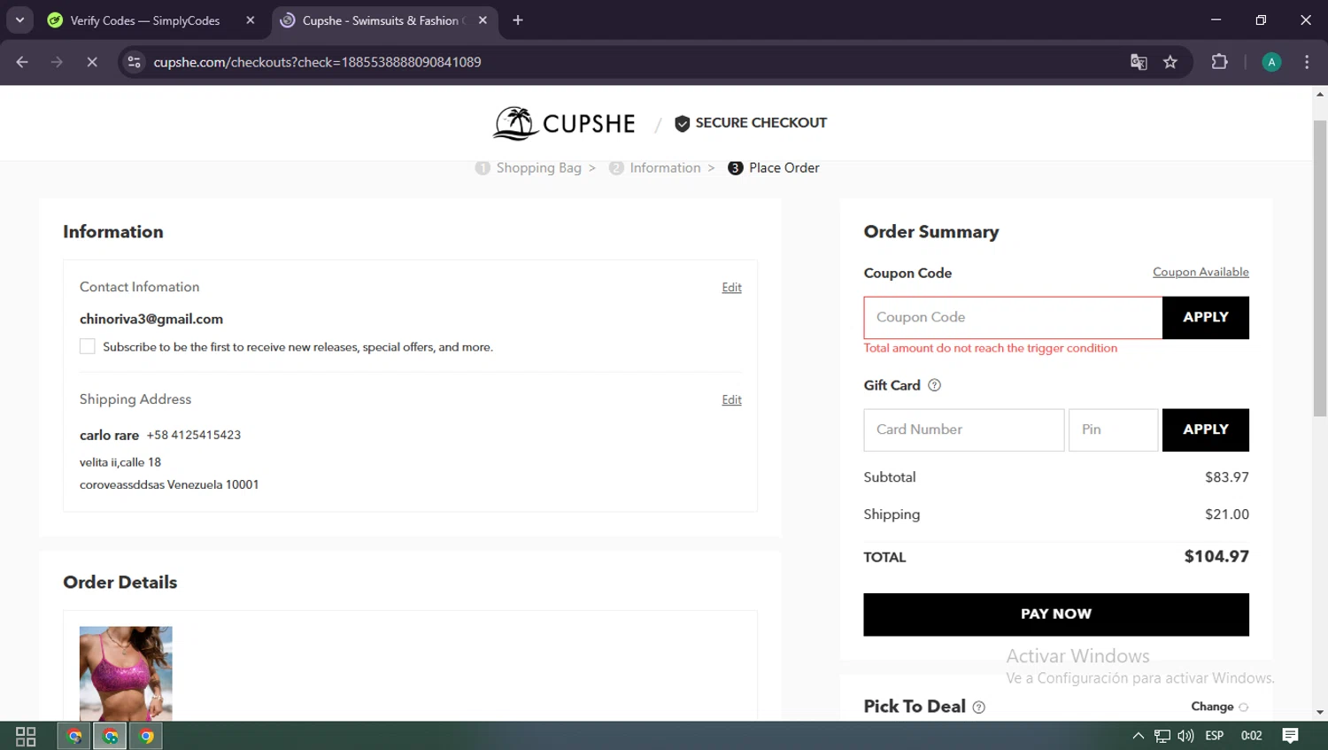Viewport: 1328px width, 750px height.
Task: Click the translate page icon
Action: point(1139,62)
